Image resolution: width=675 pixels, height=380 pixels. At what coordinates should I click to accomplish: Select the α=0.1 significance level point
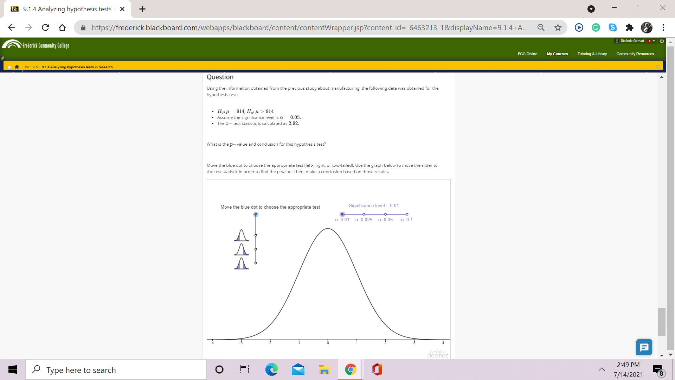(407, 214)
